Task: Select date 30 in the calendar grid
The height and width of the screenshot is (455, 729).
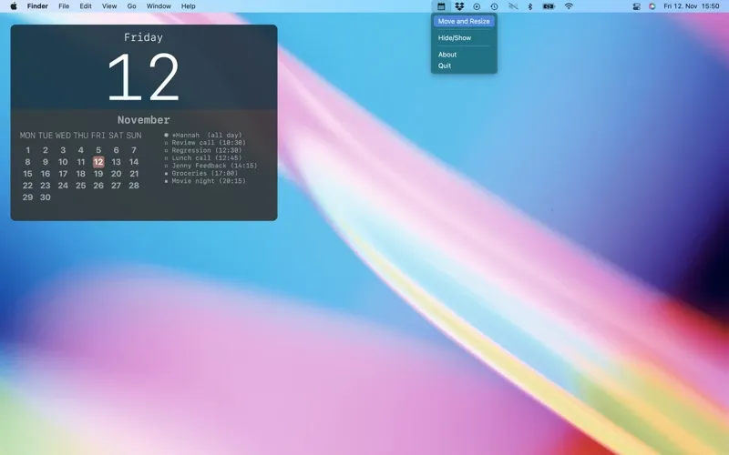Action: coord(45,197)
